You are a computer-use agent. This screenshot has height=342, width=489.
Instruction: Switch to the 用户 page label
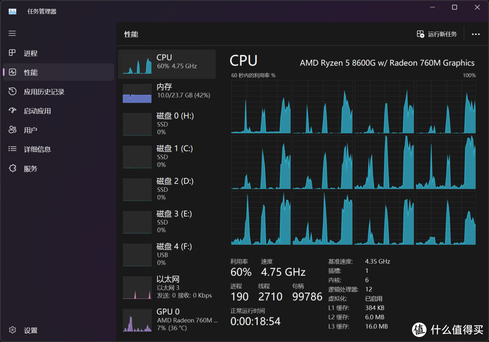point(30,130)
